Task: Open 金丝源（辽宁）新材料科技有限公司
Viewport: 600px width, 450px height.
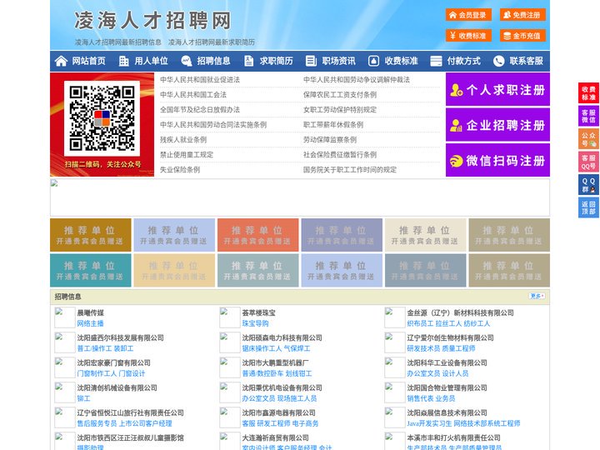Action: (x=460, y=312)
